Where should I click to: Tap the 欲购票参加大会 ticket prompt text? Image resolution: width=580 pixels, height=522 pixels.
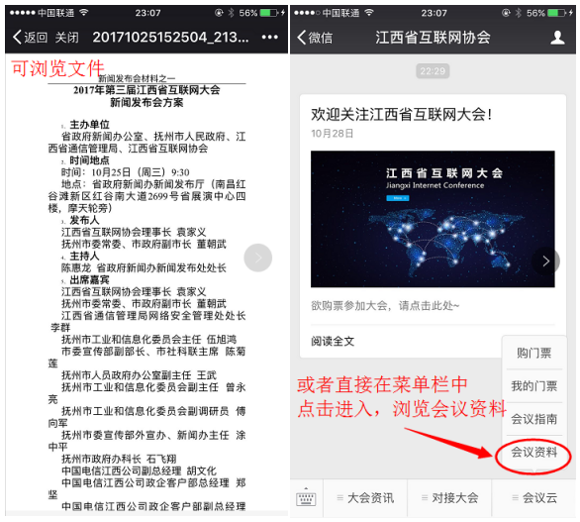pos(385,306)
